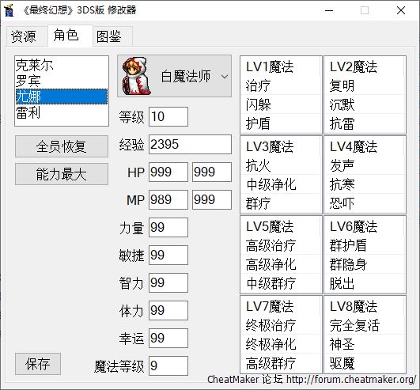Click the 敏捷 input field
Image resolution: width=420 pixels, height=390 pixels.
168,255
